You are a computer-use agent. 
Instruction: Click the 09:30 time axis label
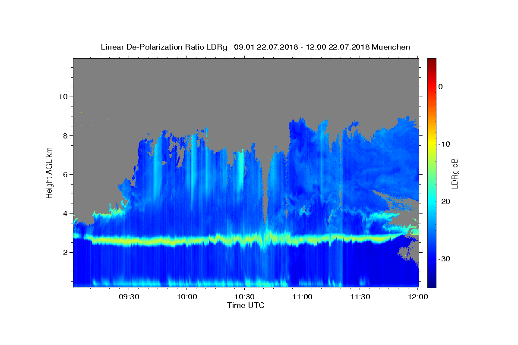(129, 297)
